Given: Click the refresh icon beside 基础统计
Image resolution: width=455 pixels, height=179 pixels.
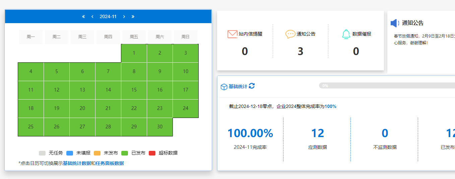Looking at the screenshot, I should click(252, 86).
